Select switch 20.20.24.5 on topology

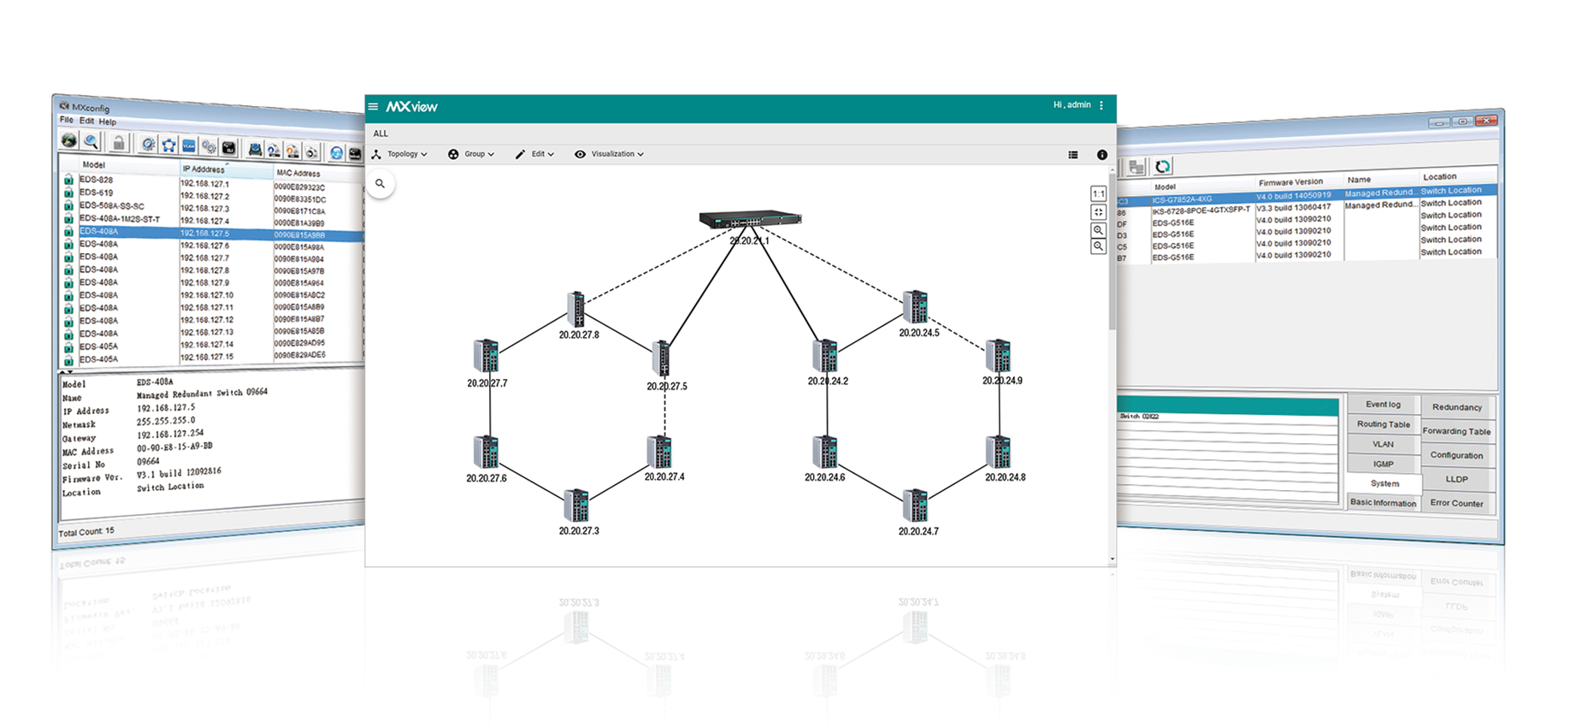(916, 306)
